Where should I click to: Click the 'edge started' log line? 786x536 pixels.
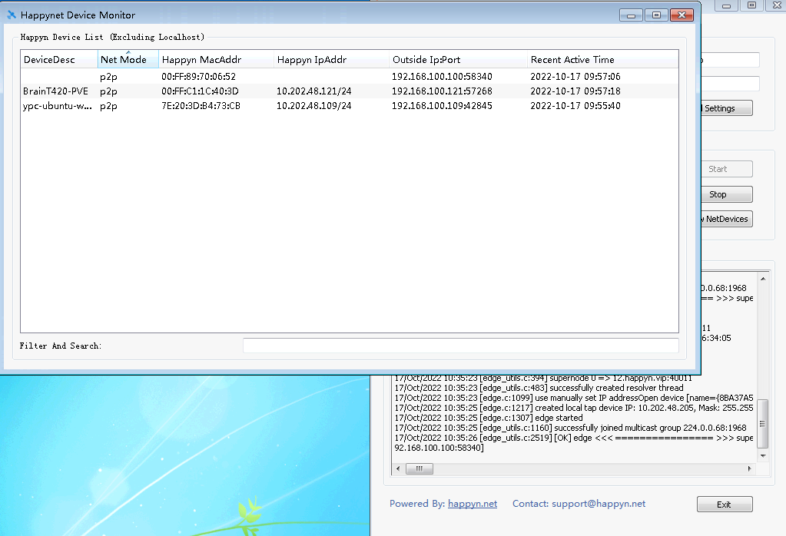click(489, 418)
